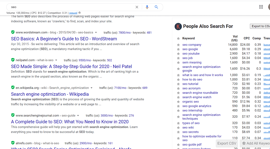Open the 'seo guide pdf' keyword link

[x=192, y=144]
